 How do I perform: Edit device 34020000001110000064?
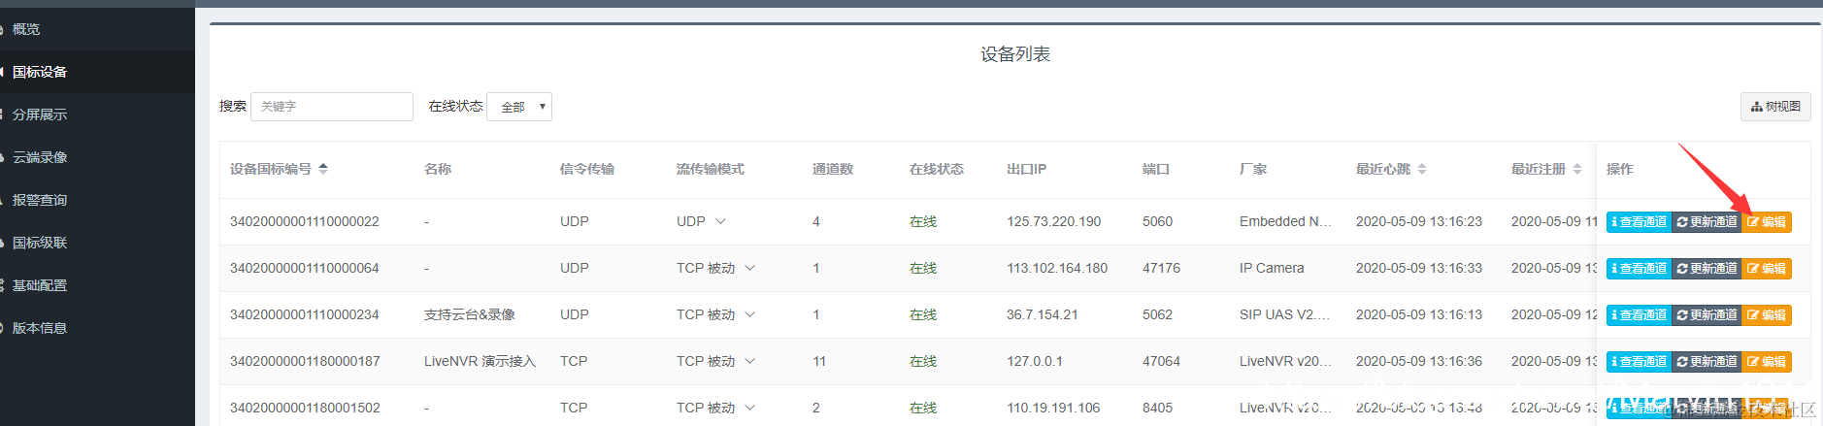pos(1767,269)
